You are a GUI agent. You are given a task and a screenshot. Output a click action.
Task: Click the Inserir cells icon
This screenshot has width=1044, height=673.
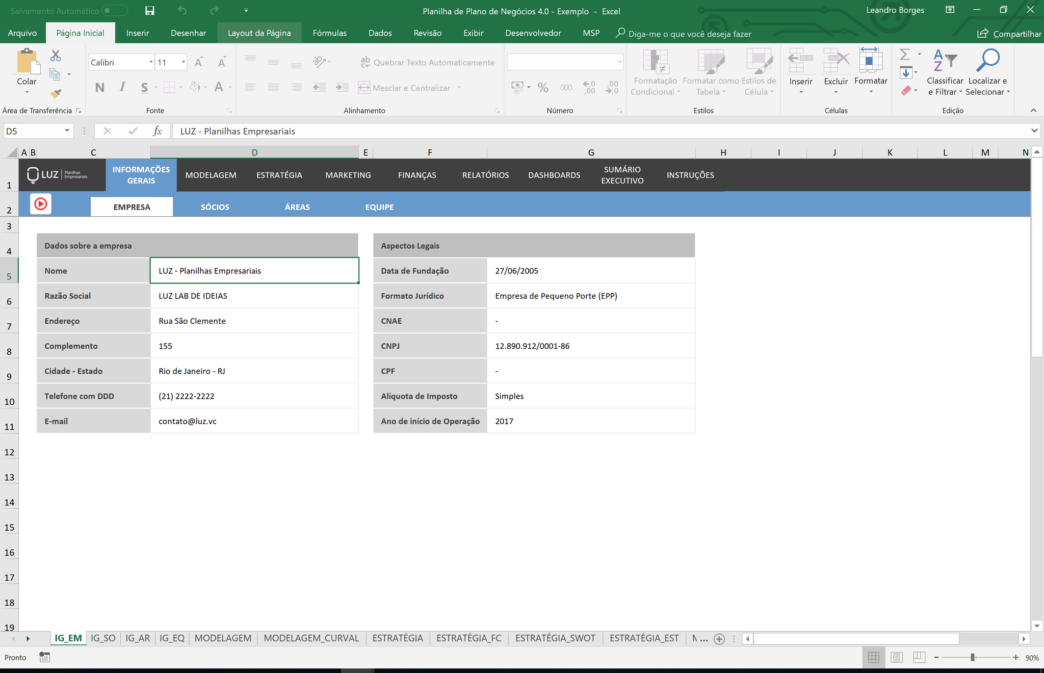pos(800,61)
